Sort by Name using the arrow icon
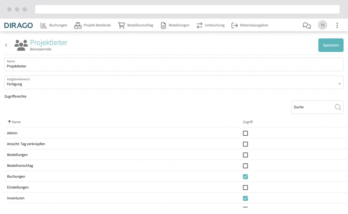Image resolution: width=348 pixels, height=214 pixels. click(x=9, y=122)
